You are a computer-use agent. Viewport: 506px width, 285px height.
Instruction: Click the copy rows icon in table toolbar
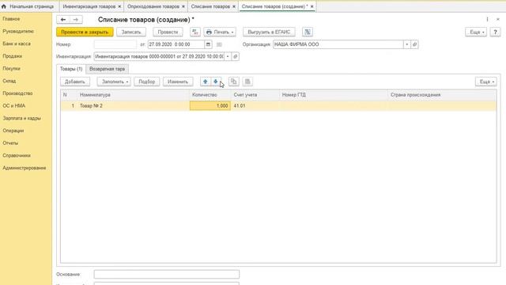pyautogui.click(x=234, y=82)
